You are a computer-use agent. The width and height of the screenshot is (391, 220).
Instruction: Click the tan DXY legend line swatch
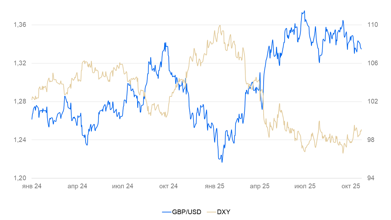click(x=212, y=212)
